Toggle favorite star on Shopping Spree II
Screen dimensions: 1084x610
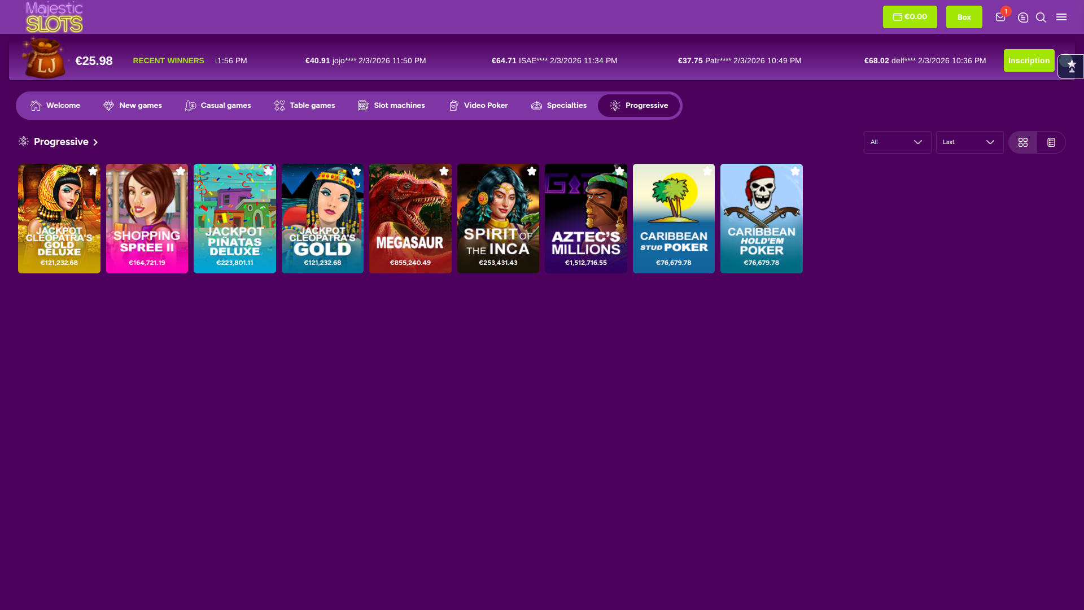click(181, 171)
